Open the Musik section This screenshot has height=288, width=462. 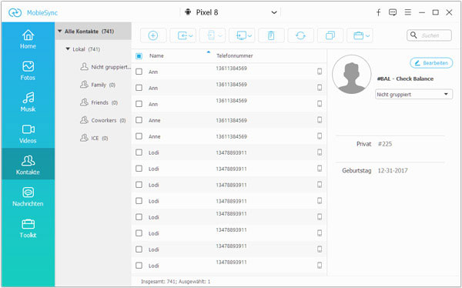pos(28,102)
